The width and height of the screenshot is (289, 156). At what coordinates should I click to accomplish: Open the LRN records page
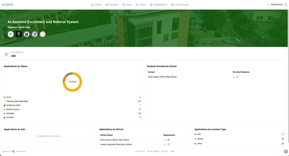(x=180, y=5)
